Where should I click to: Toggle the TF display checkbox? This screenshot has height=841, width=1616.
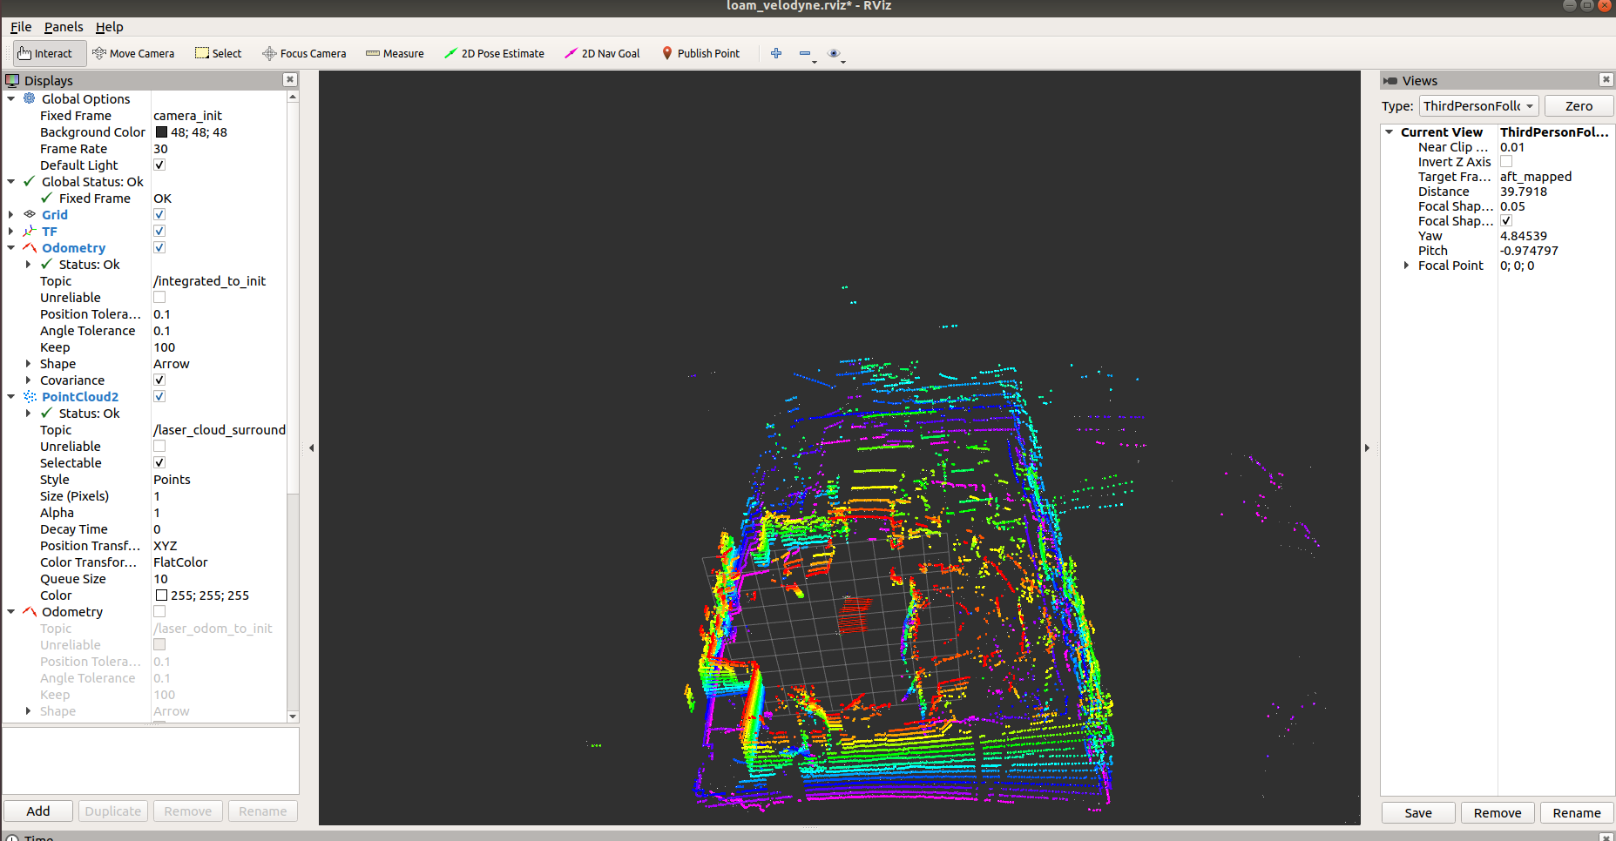click(x=159, y=231)
